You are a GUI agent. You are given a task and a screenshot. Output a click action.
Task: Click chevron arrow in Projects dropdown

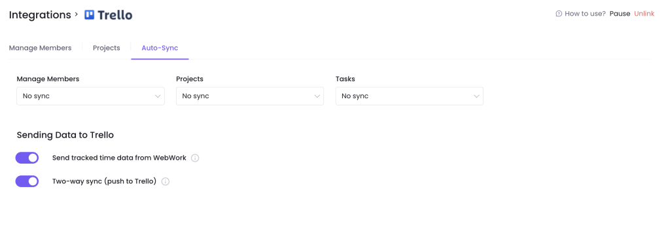(x=317, y=96)
